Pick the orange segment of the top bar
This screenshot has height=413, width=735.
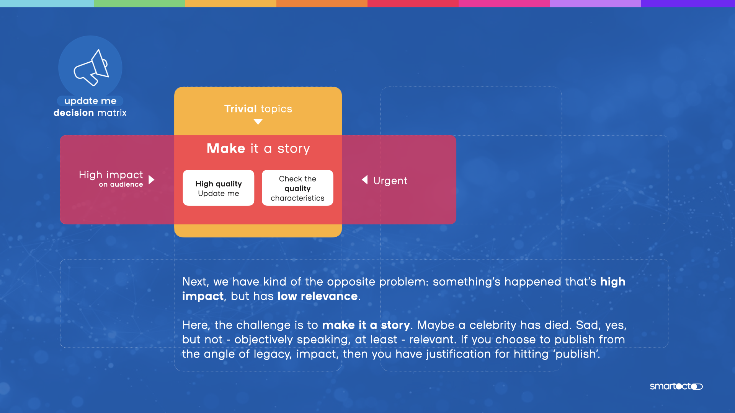322,3
